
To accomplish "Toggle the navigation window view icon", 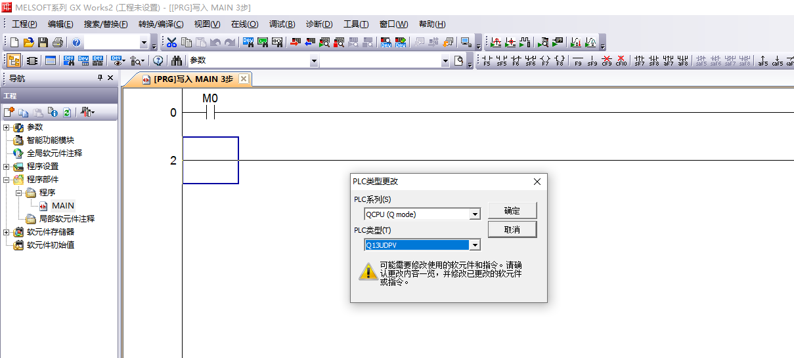I will coord(14,61).
